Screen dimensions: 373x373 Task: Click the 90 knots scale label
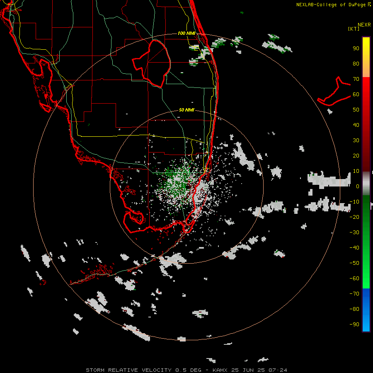pos(356,48)
